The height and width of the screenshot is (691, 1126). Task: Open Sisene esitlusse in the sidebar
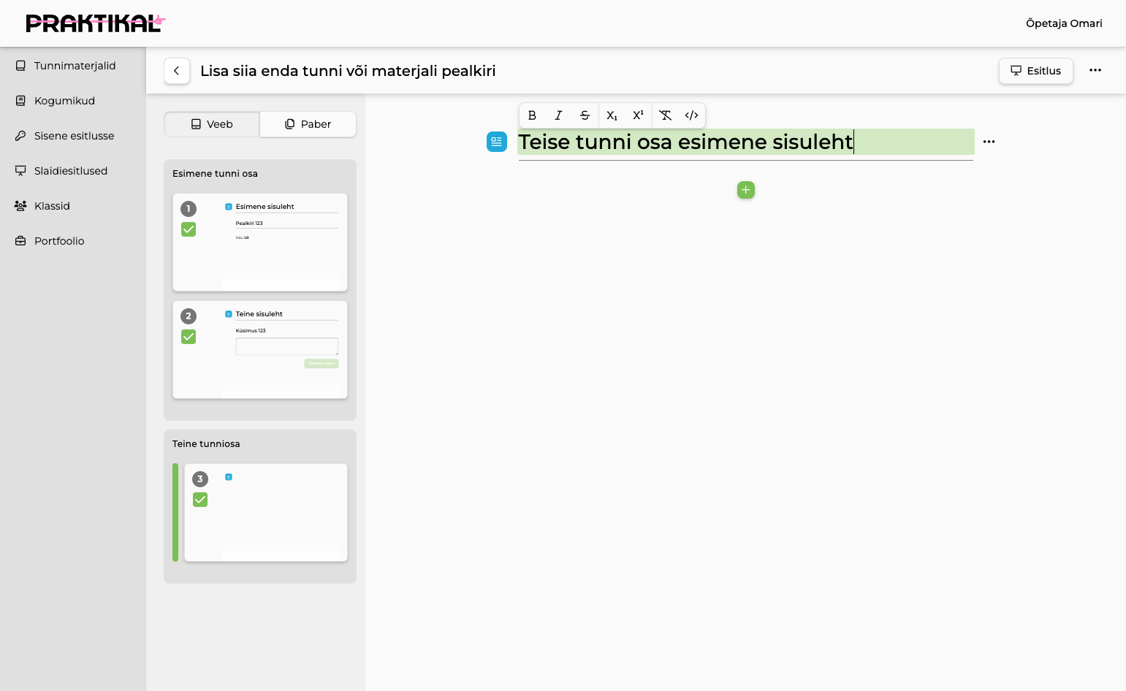pos(73,136)
